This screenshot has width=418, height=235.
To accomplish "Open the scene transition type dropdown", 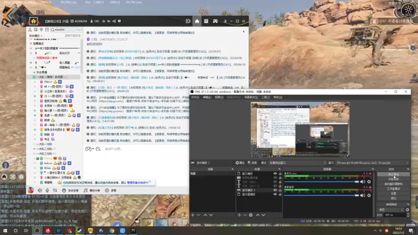I will point(391,210).
